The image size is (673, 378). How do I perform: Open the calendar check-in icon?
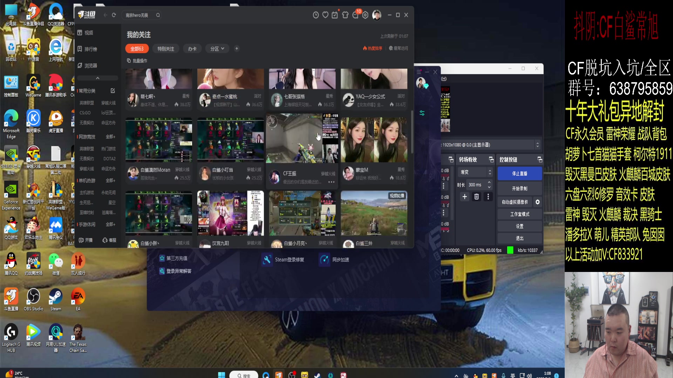pyautogui.click(x=335, y=15)
